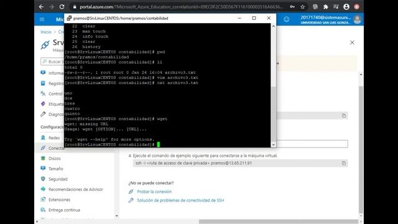Viewport: 398px width, 224px height.
Task: Click the account name 20171740@sistemasuni
Action: point(325,17)
